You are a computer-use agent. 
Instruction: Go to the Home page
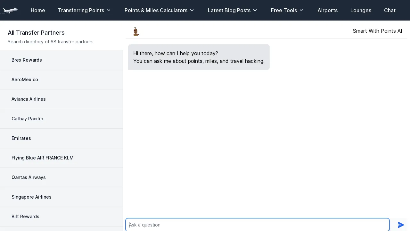[38, 10]
